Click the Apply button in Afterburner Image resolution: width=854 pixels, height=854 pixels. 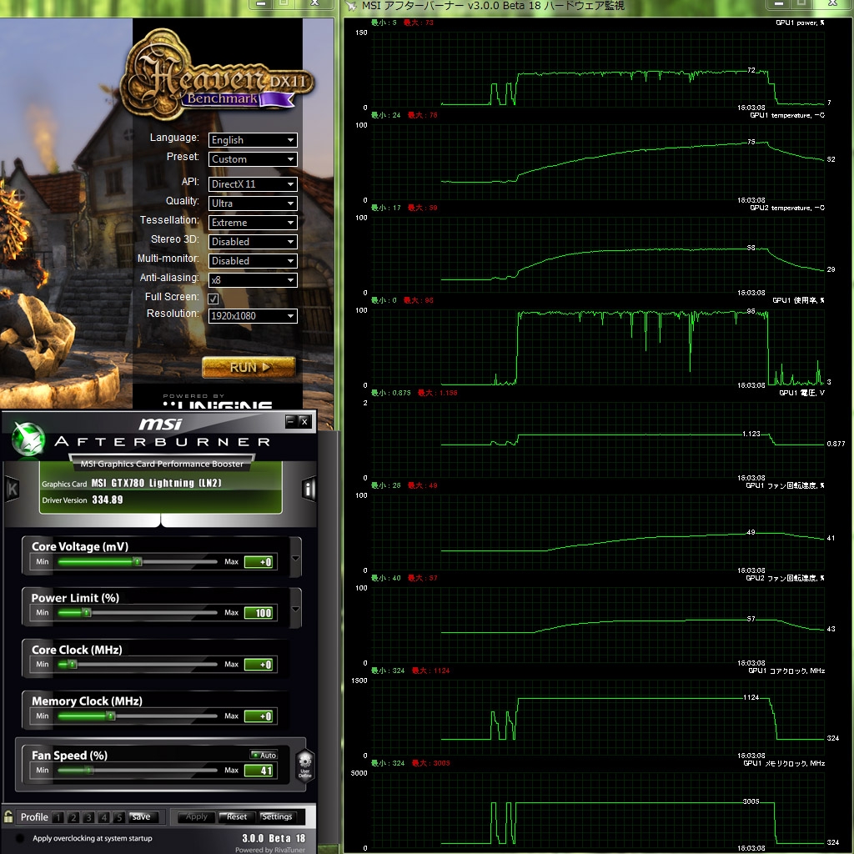pos(196,817)
